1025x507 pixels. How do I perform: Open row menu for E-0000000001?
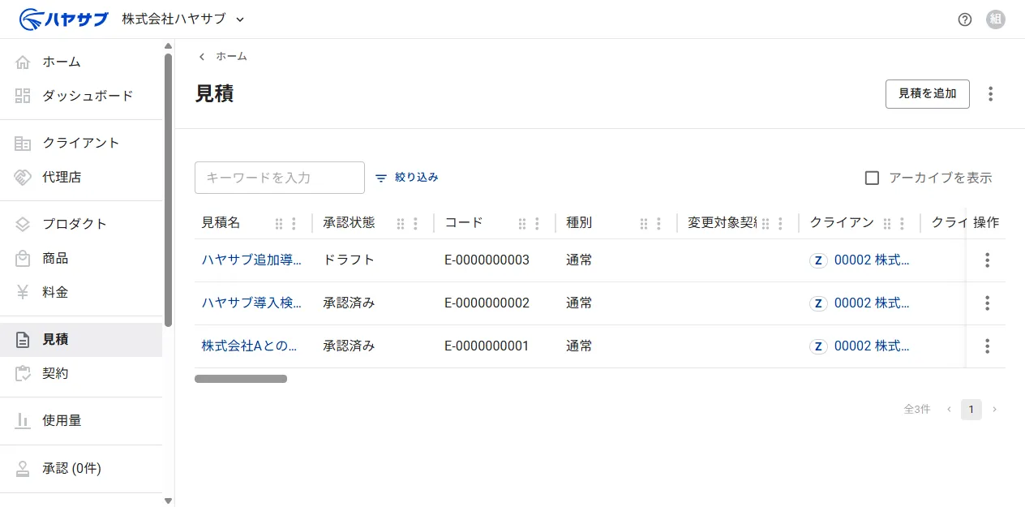click(987, 346)
